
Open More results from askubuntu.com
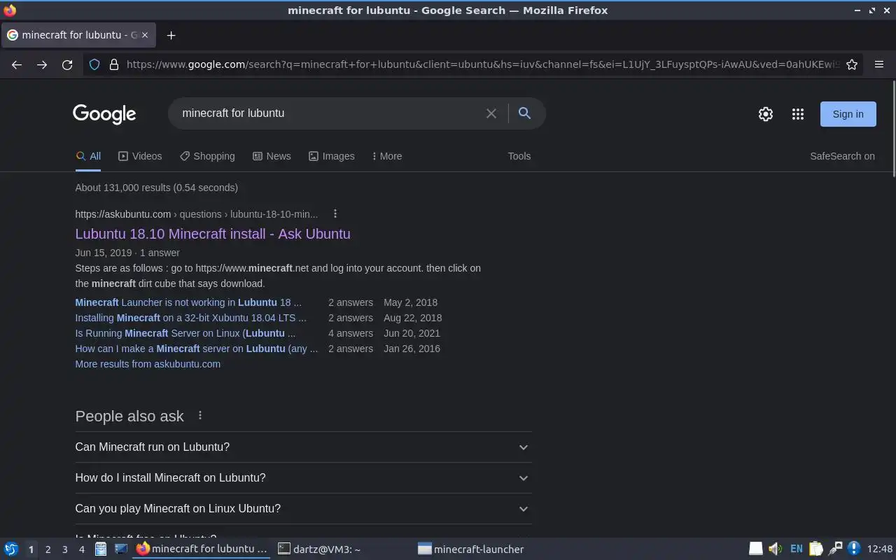click(x=148, y=364)
